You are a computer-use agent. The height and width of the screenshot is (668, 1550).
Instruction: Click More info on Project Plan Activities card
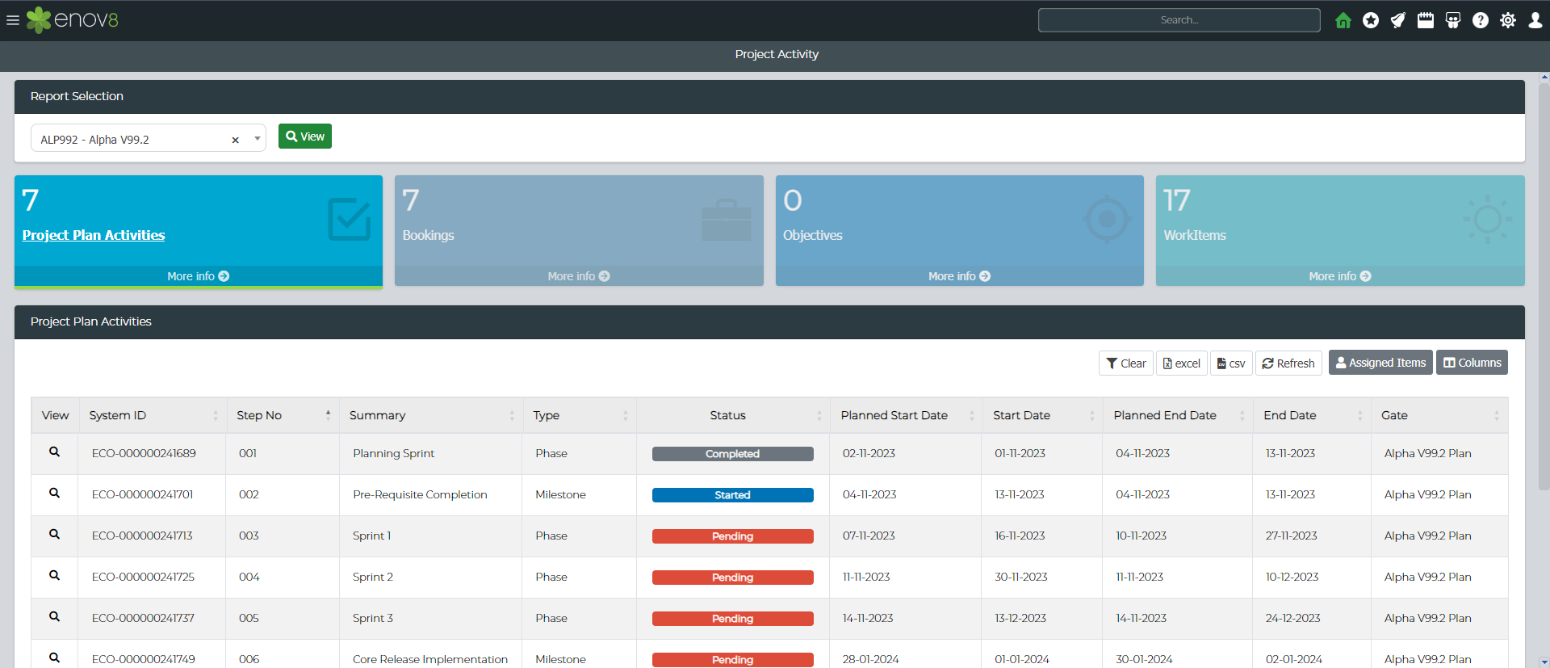tap(199, 276)
